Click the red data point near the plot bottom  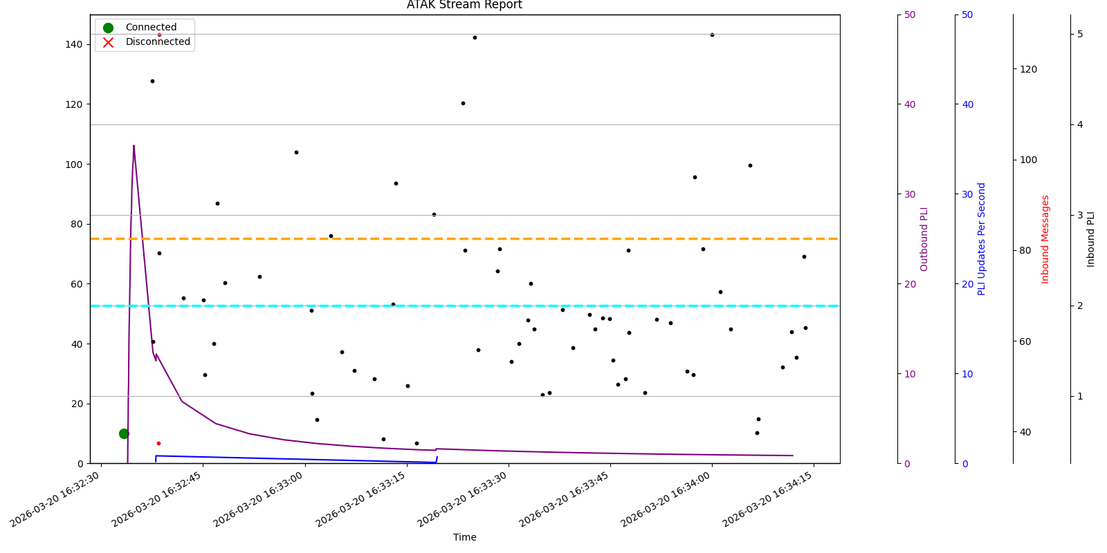coord(158,443)
